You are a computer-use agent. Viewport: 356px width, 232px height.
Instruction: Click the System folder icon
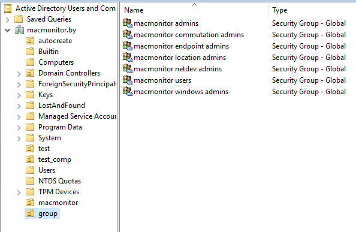click(30, 138)
